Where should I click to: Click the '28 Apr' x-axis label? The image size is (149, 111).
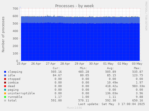click(65, 64)
